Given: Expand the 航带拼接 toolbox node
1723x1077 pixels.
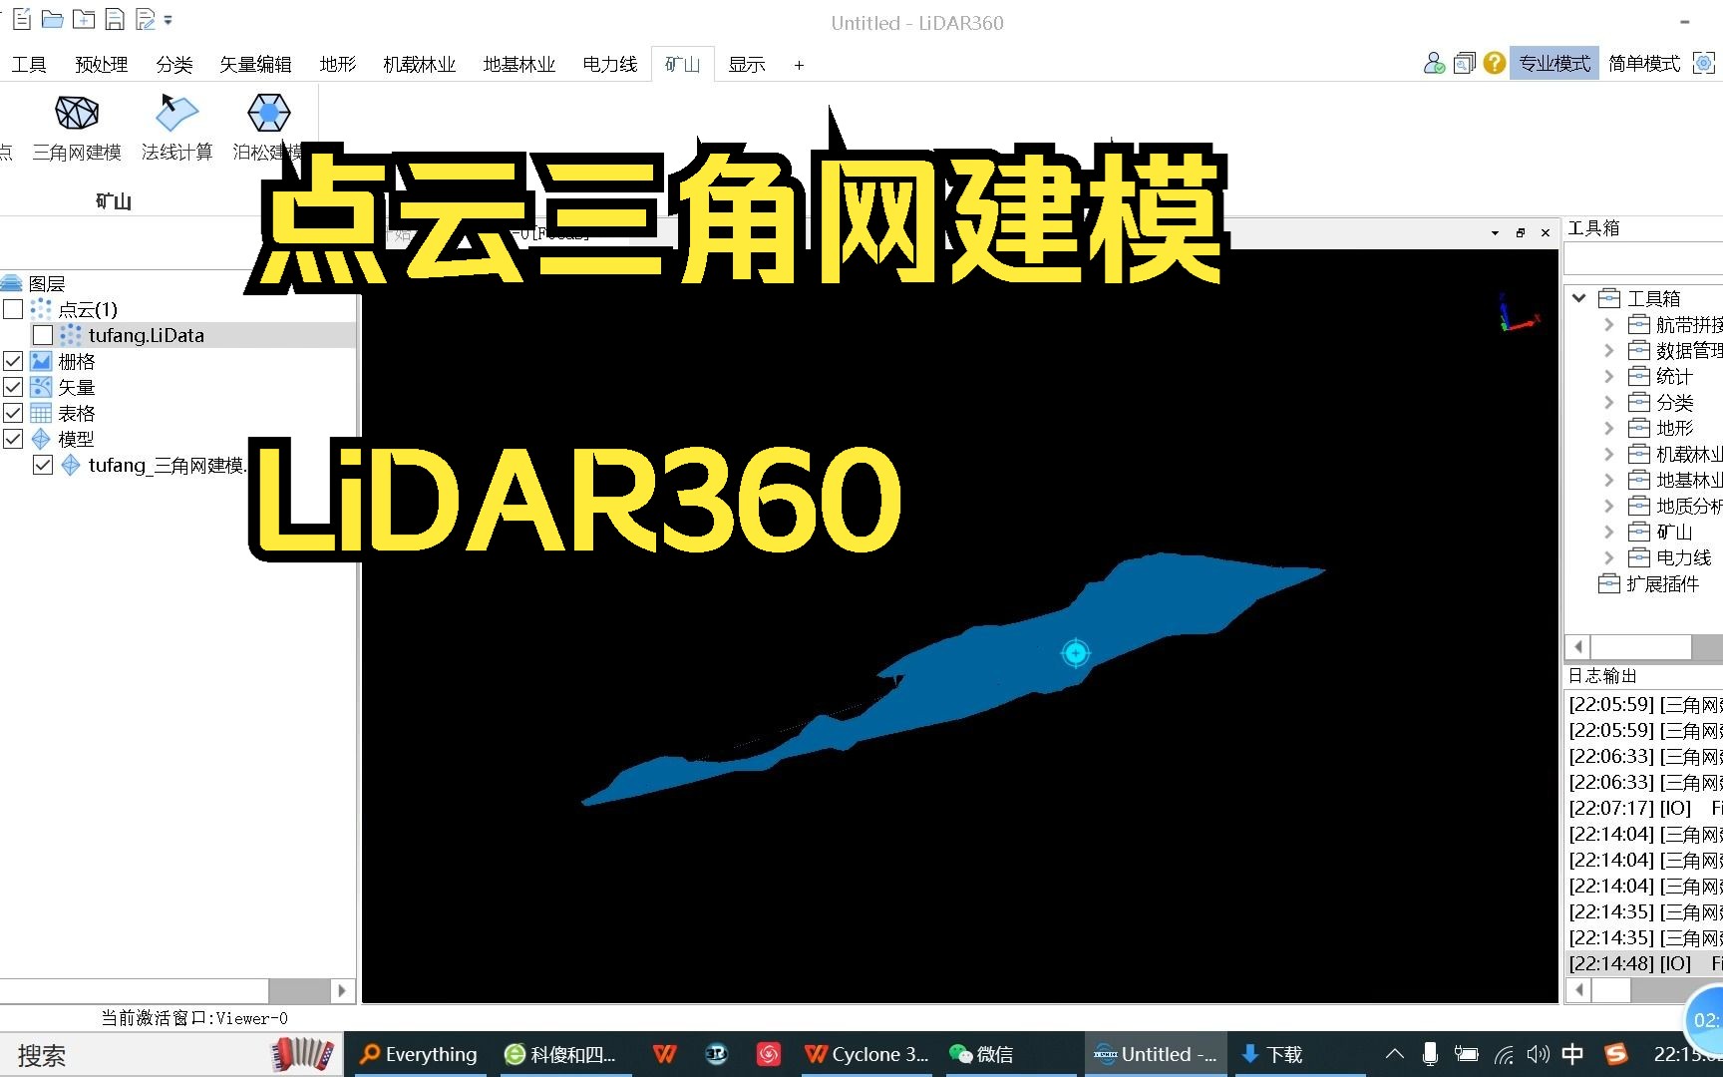Looking at the screenshot, I should click(1608, 324).
